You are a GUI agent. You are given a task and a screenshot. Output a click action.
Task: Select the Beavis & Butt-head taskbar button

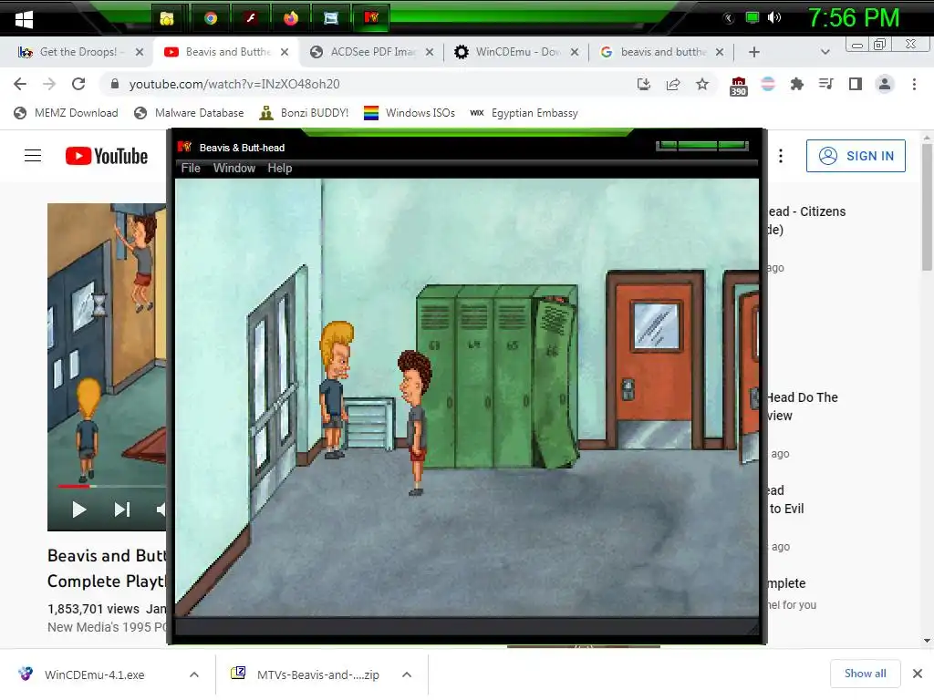(371, 18)
